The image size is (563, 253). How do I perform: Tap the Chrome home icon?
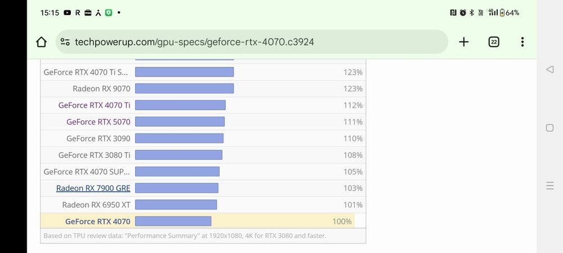(41, 42)
